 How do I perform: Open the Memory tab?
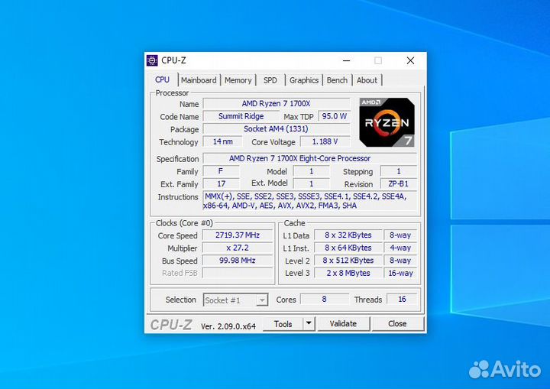pyautogui.click(x=238, y=80)
